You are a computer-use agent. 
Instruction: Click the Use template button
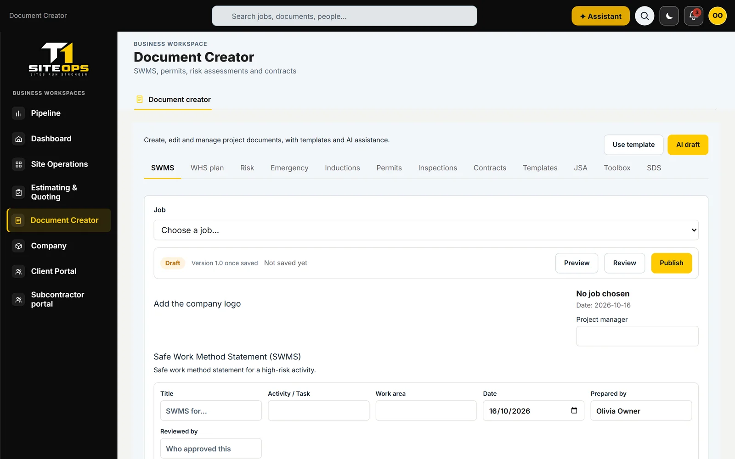point(633,145)
